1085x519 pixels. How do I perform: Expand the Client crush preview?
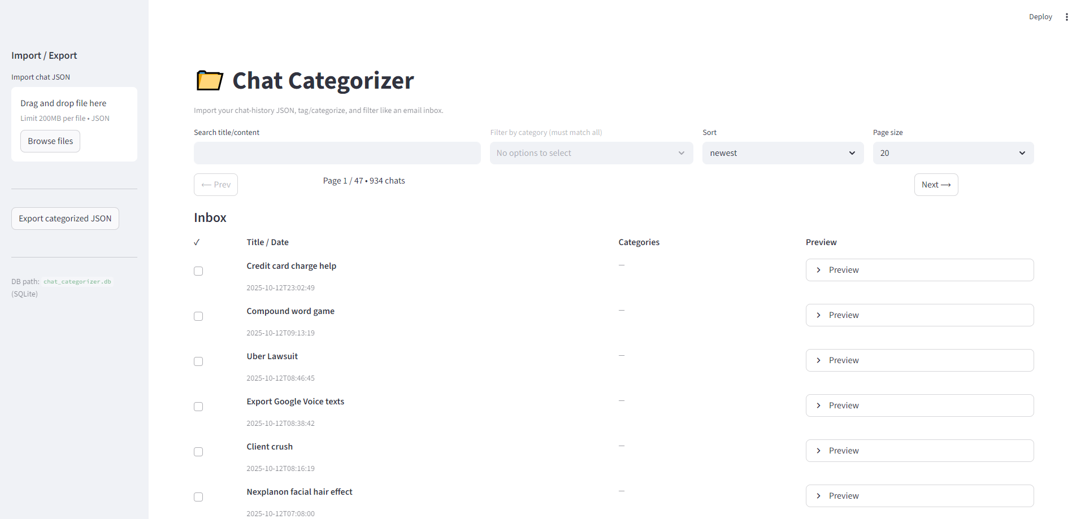click(919, 450)
